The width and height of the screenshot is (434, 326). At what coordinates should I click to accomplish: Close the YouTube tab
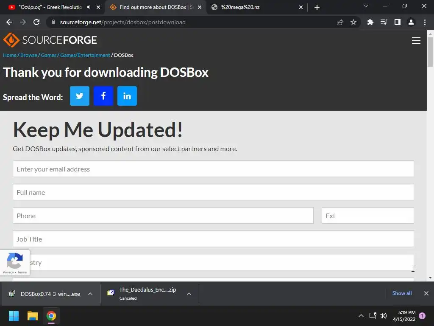tap(98, 7)
